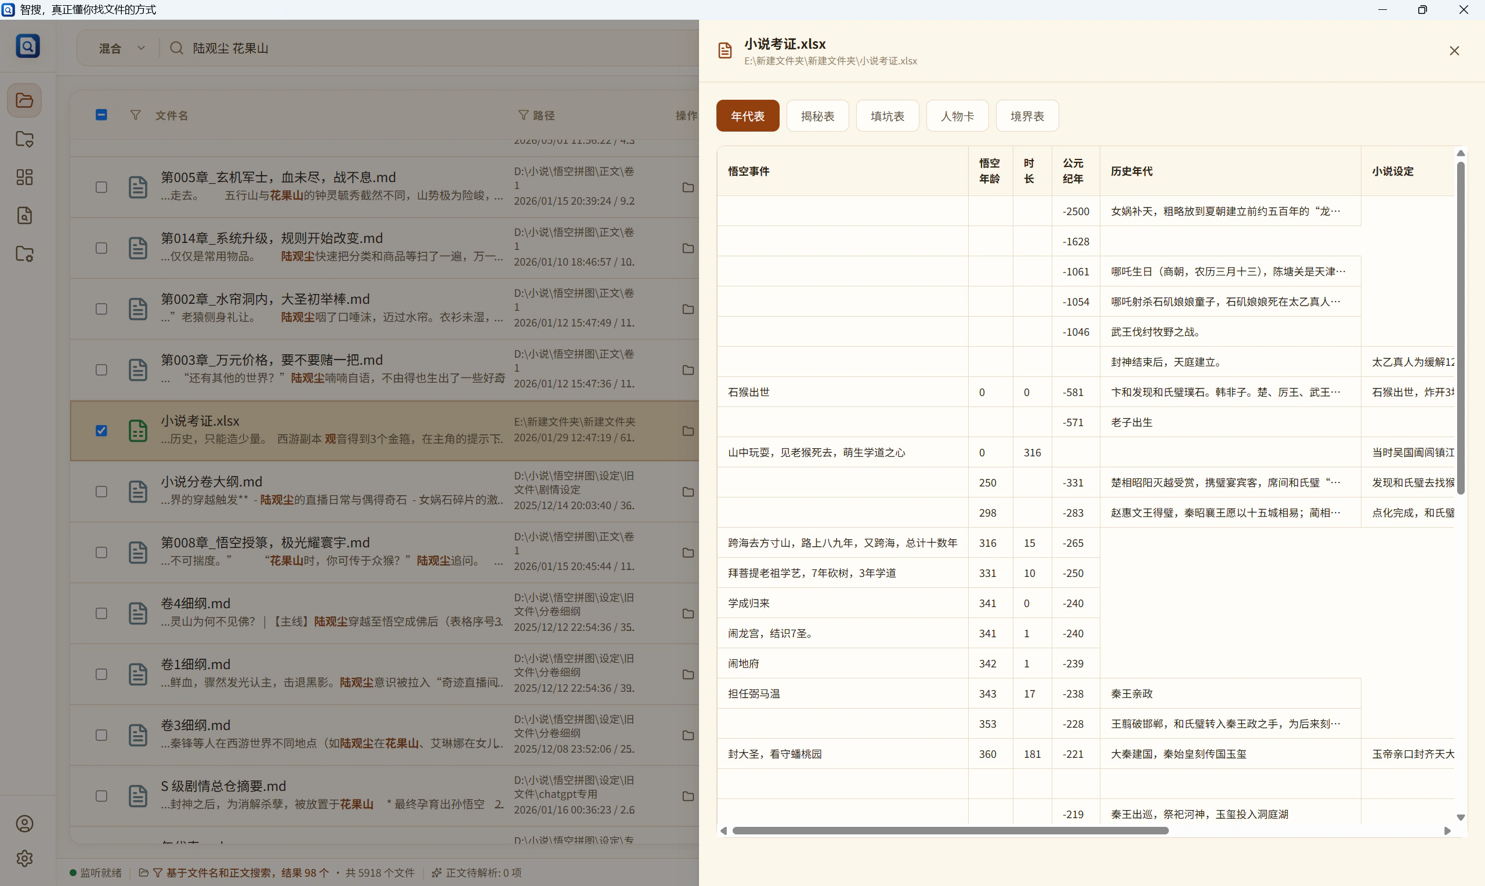Open the 路径 column filter
The image size is (1485, 886).
pyautogui.click(x=523, y=115)
